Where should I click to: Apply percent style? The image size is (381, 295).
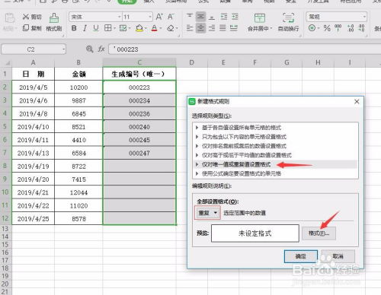(x=327, y=28)
